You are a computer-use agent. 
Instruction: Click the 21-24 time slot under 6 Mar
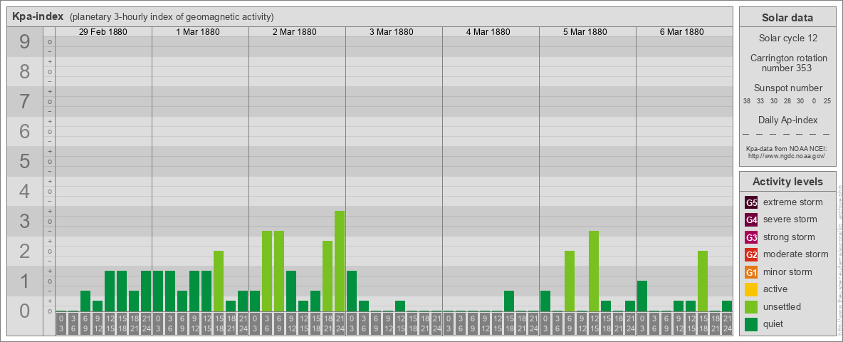click(727, 323)
